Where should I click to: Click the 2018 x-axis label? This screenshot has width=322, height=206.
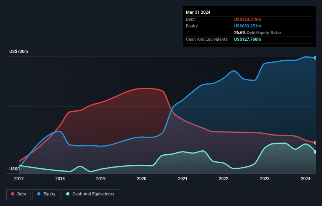60,179
